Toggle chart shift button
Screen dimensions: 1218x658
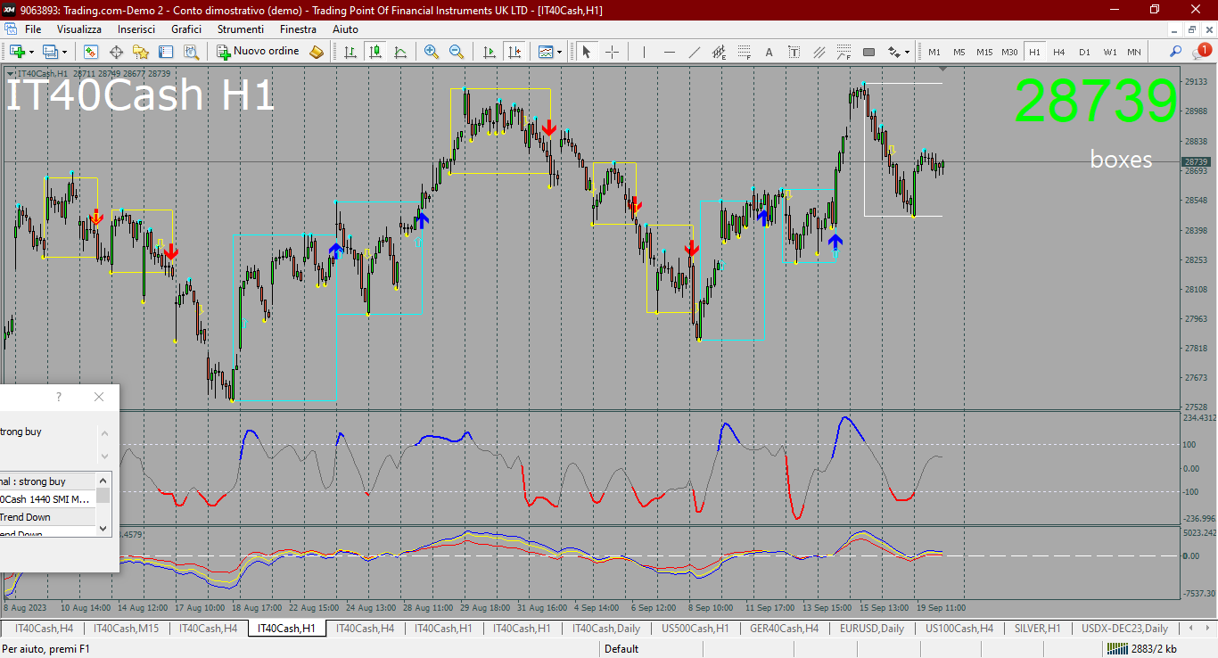[x=514, y=52]
